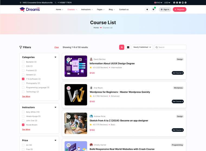Image resolution: width=206 pixels, height=151 pixels.
Task: Check the Backend category checkbox
Action: tap(23, 62)
